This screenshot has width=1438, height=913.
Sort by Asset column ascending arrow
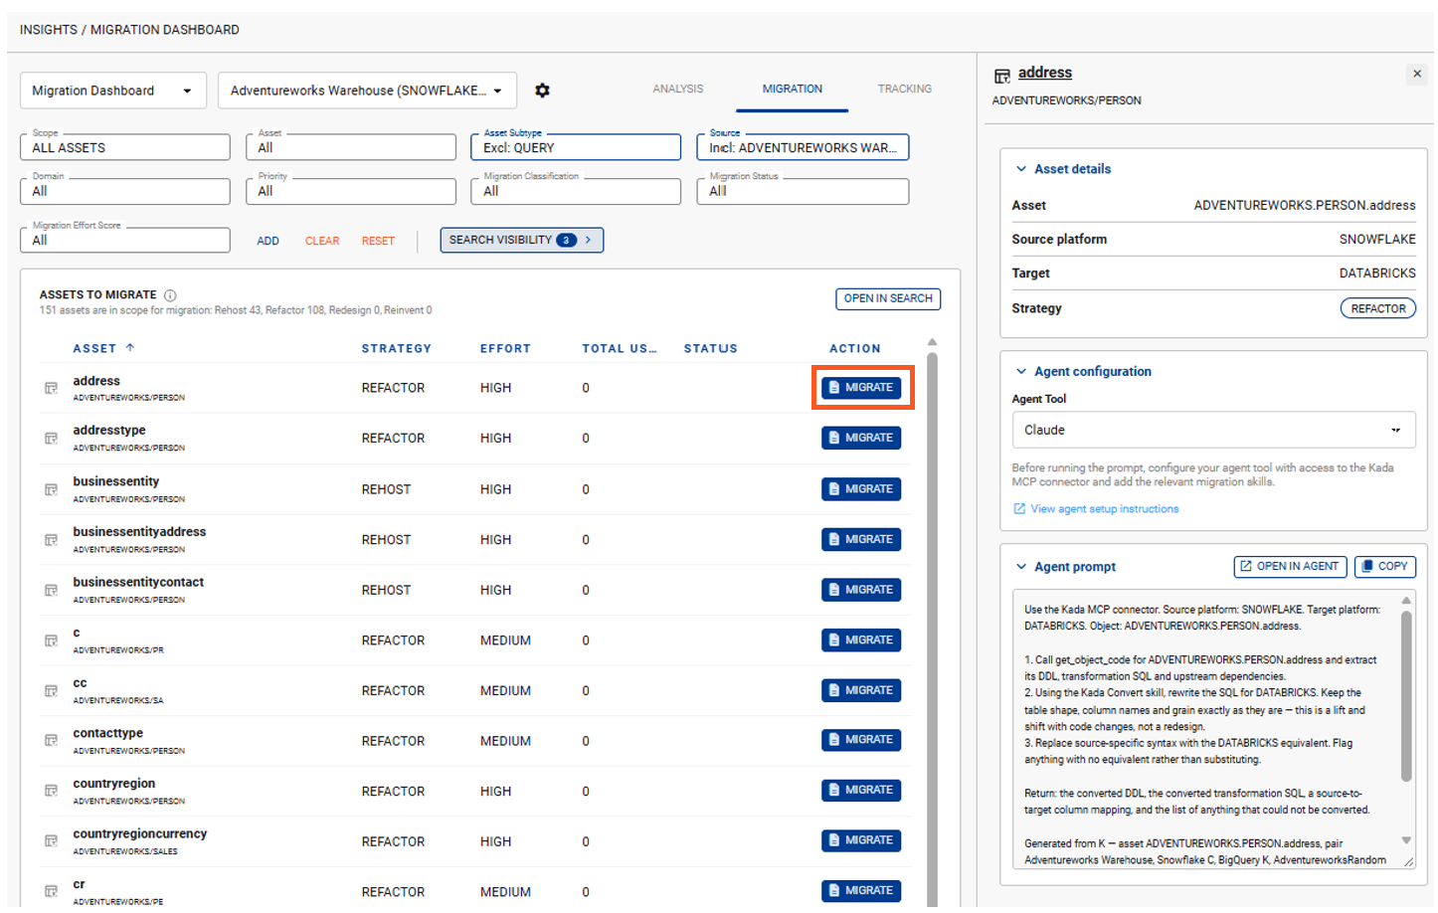pyautogui.click(x=130, y=348)
